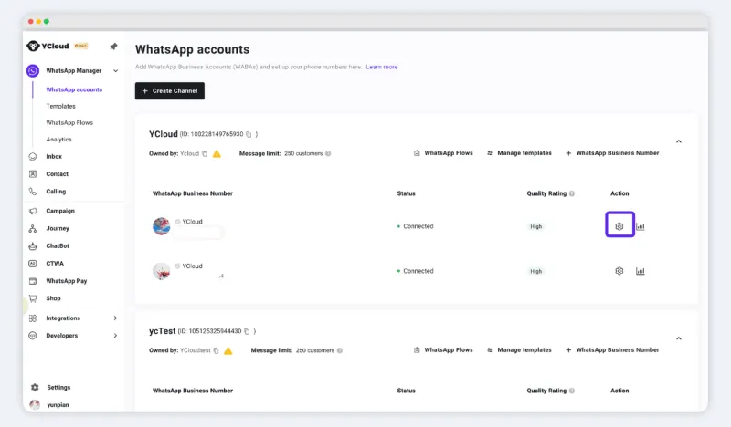The height and width of the screenshot is (427, 731).
Task: Follow the Learn more link
Action: coord(382,67)
